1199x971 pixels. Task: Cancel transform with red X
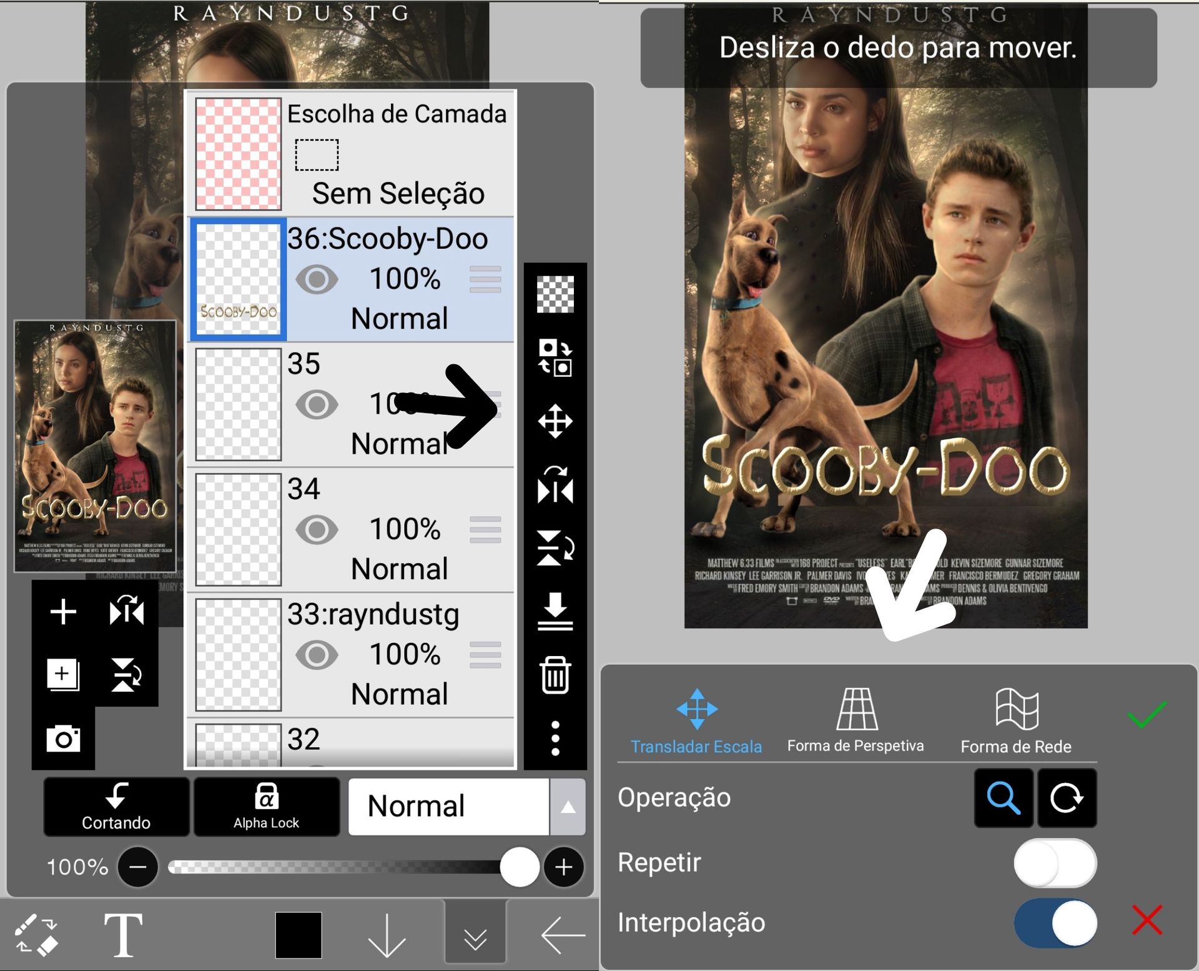(x=1147, y=920)
